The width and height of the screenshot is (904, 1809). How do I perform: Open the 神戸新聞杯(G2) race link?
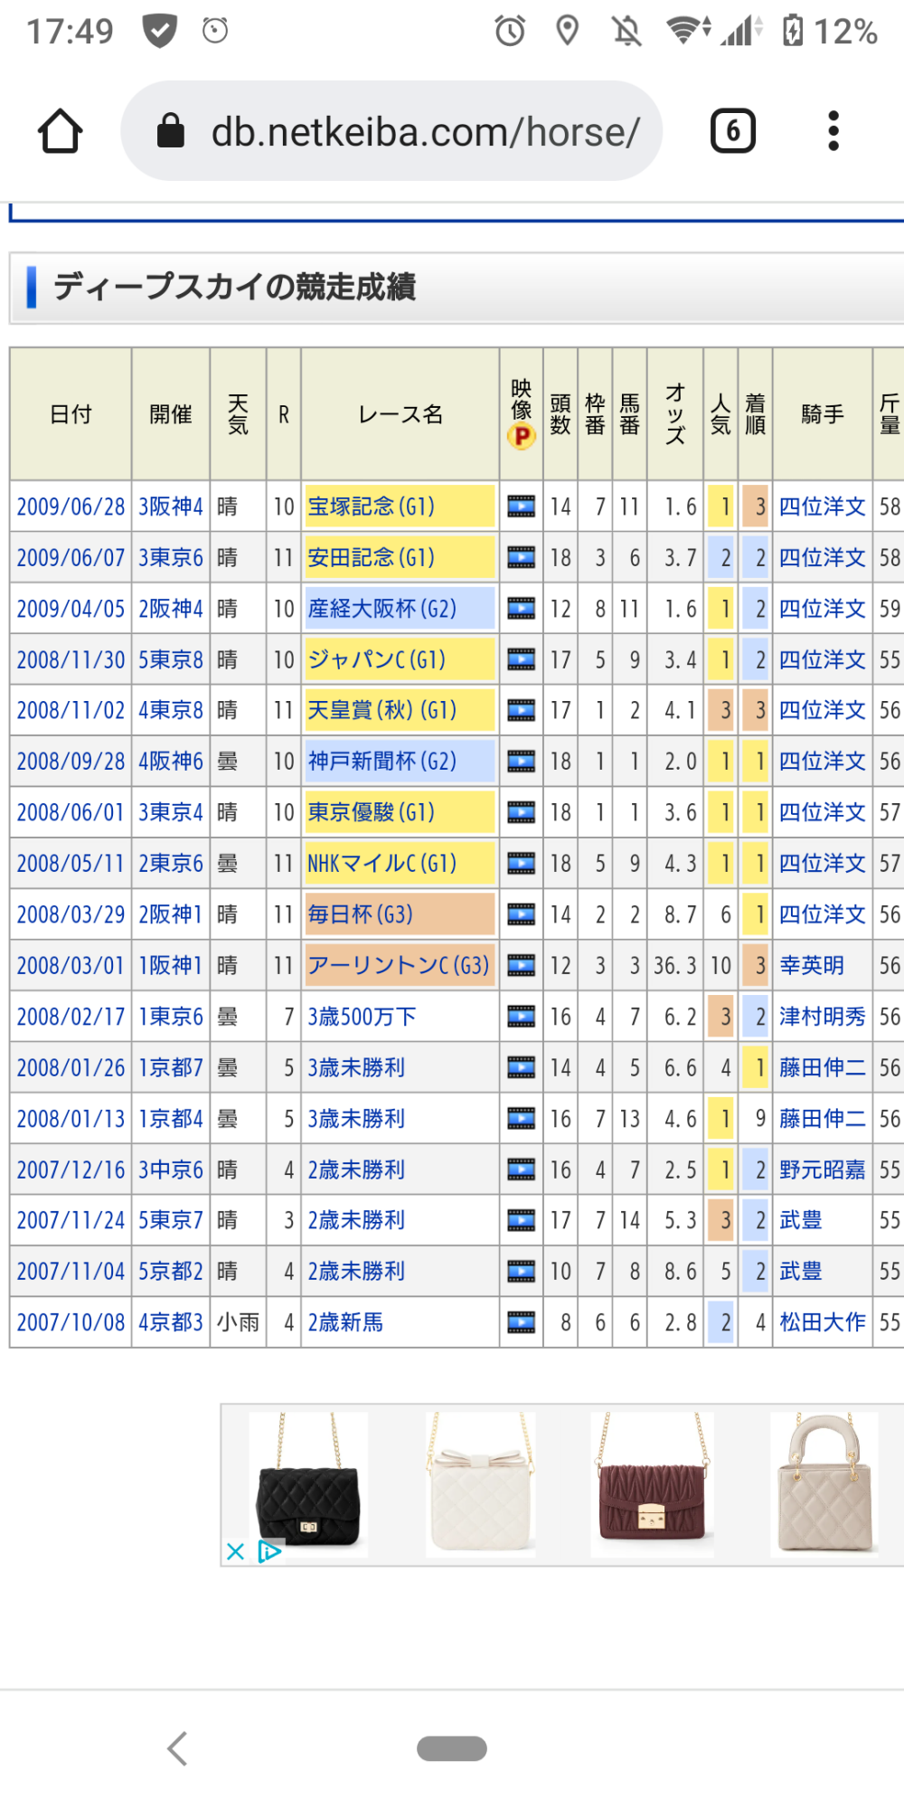click(x=382, y=762)
